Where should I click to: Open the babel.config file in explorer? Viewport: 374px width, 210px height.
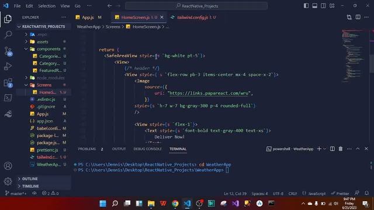[44, 128]
